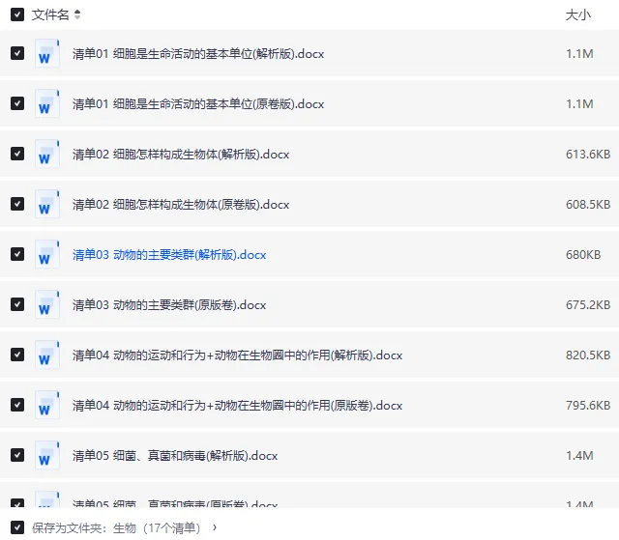
Task: Uncheck 清单02 细胞怎样构成生物体(解析版).docx checkbox
Action: [17, 154]
